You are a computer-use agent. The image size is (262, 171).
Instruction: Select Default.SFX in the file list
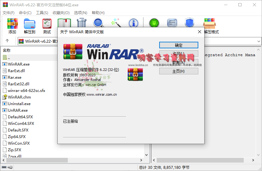click(x=18, y=130)
